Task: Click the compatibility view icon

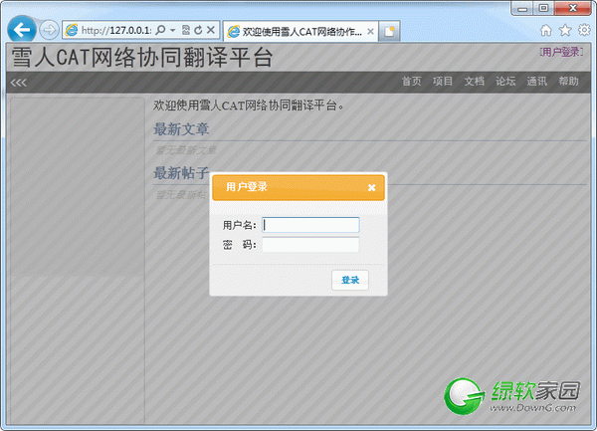Action: [x=186, y=30]
